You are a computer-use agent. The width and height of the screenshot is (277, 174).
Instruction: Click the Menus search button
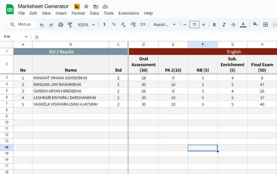[x=22, y=24]
